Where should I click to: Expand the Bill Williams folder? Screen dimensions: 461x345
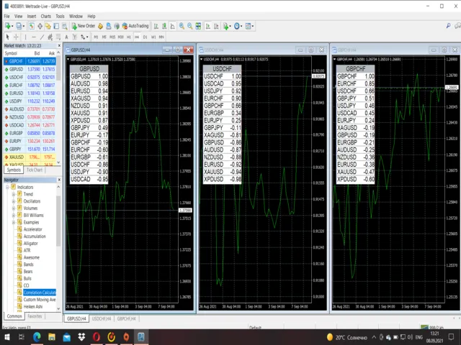tap(13, 215)
